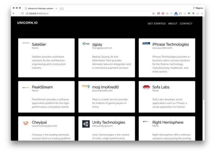Screen dimensions: 216x153
Task: Open the GET STARTED nav link
Action: point(157,24)
